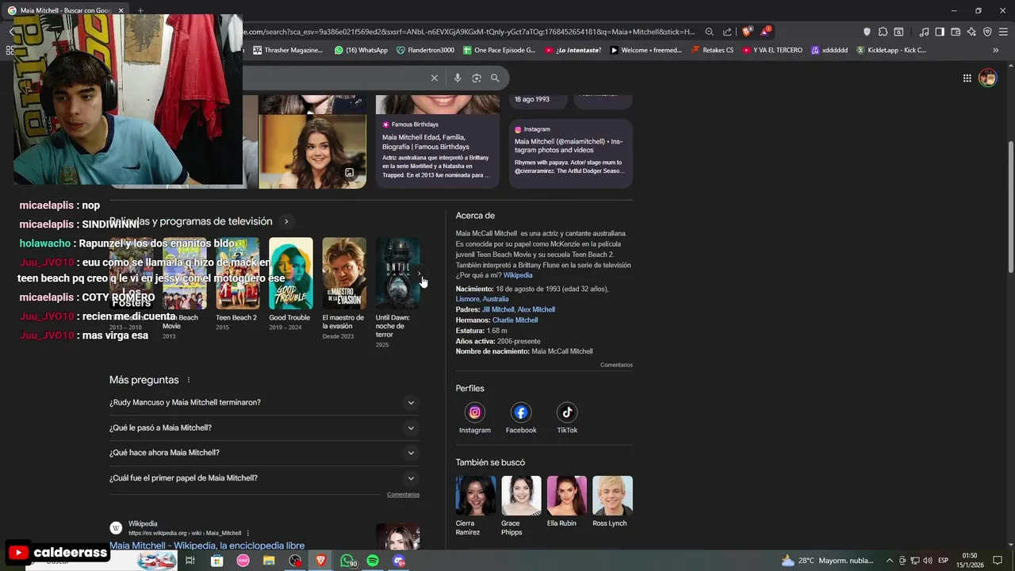
Task: Show hidden system tray icons
Action: 889,561
